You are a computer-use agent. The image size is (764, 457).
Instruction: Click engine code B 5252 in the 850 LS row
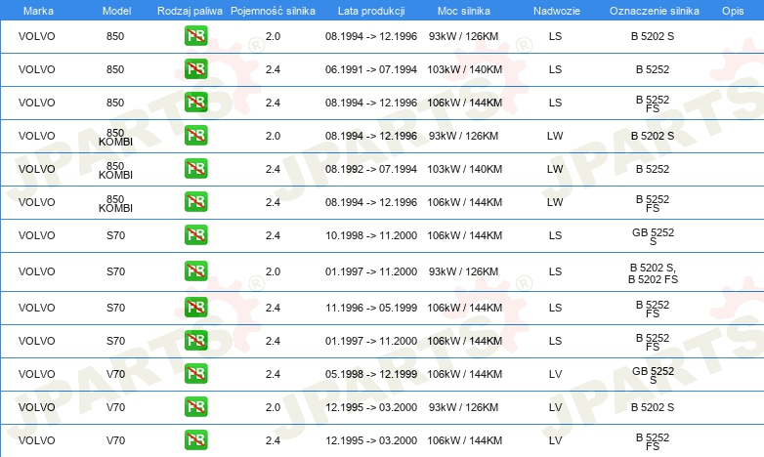[653, 69]
